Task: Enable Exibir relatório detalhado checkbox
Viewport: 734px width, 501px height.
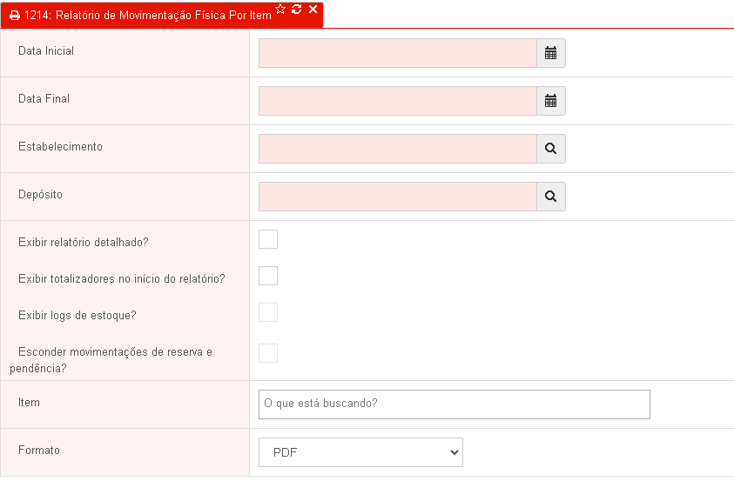Action: (268, 239)
